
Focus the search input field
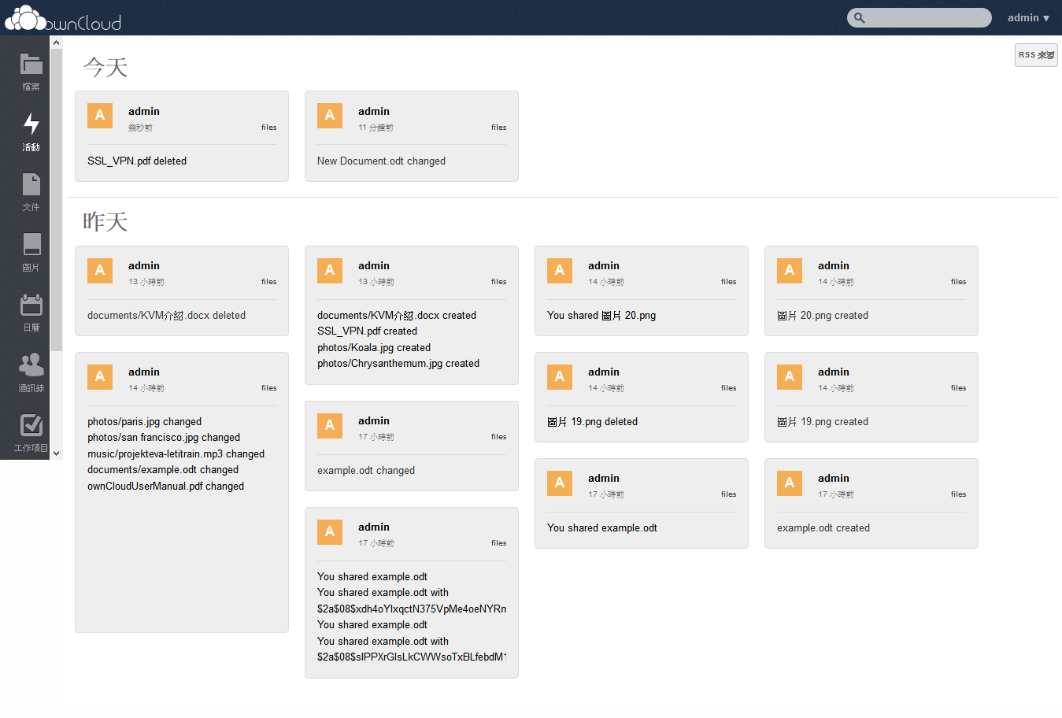[920, 17]
